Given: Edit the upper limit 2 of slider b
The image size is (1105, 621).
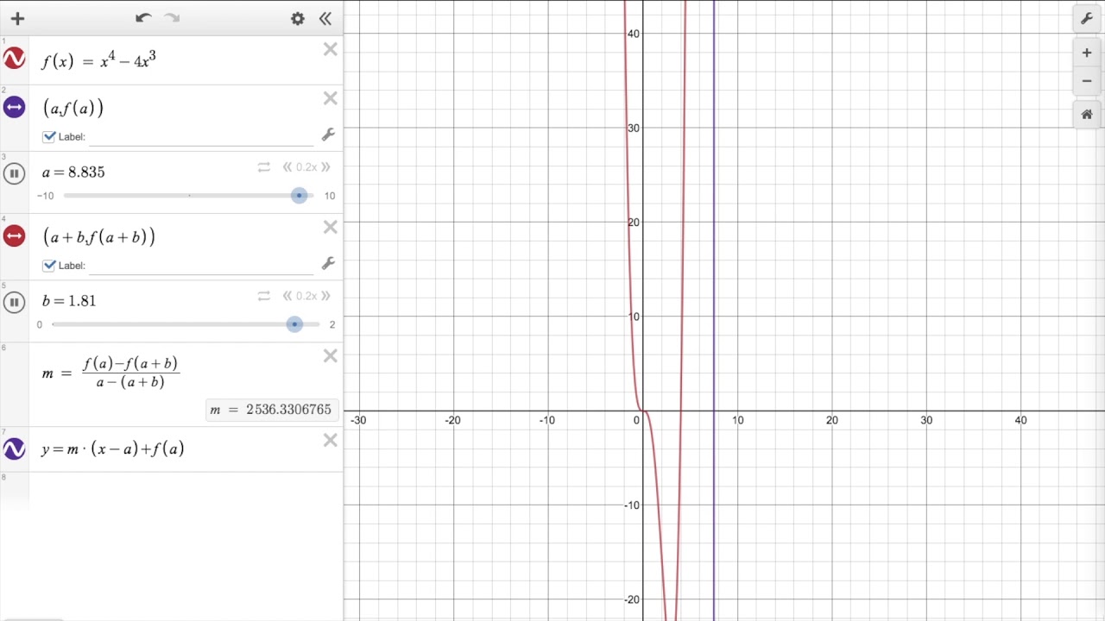Looking at the screenshot, I should click(332, 324).
